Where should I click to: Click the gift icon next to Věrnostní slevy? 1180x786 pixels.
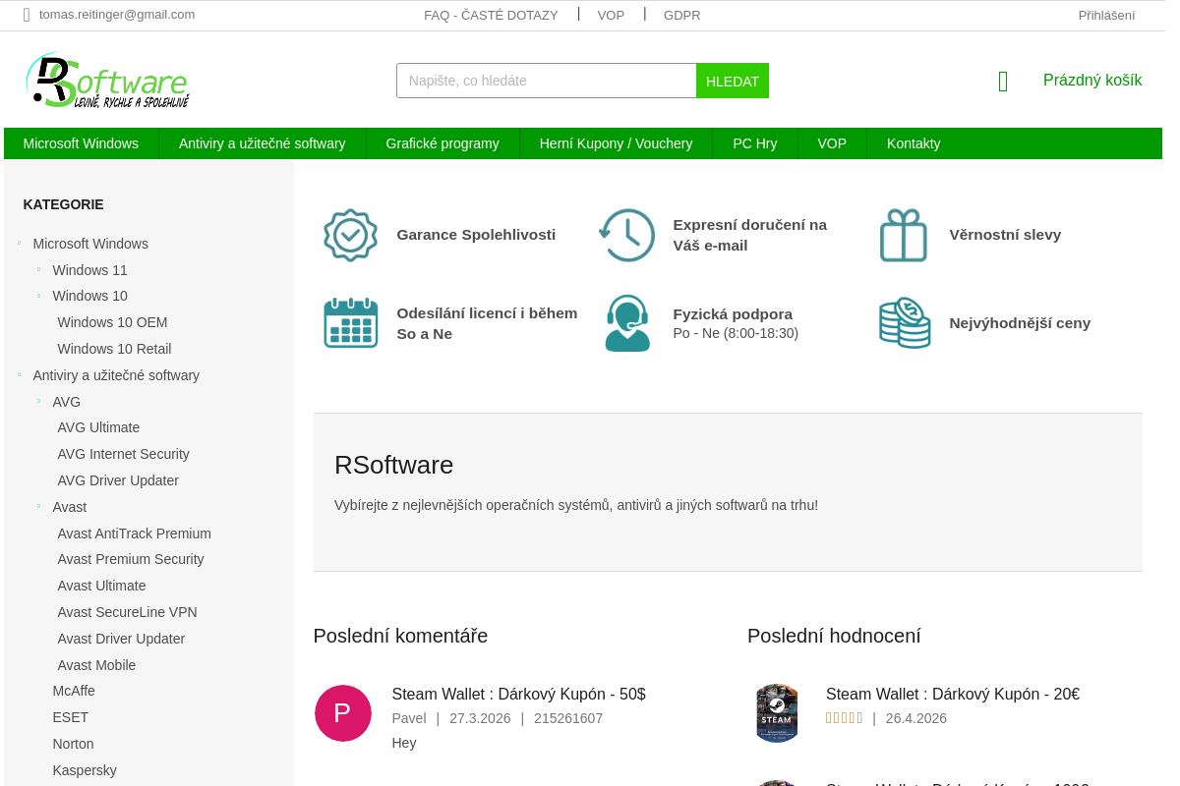(904, 235)
